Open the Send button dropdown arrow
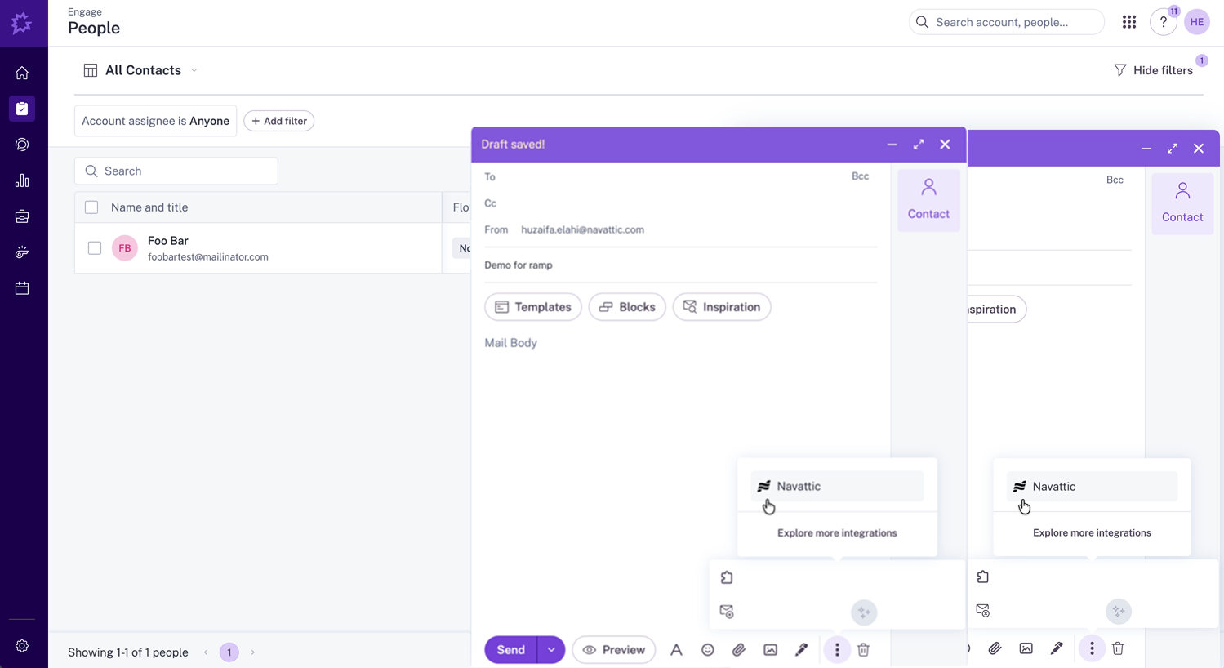Screen dimensions: 1224x668 551,650
